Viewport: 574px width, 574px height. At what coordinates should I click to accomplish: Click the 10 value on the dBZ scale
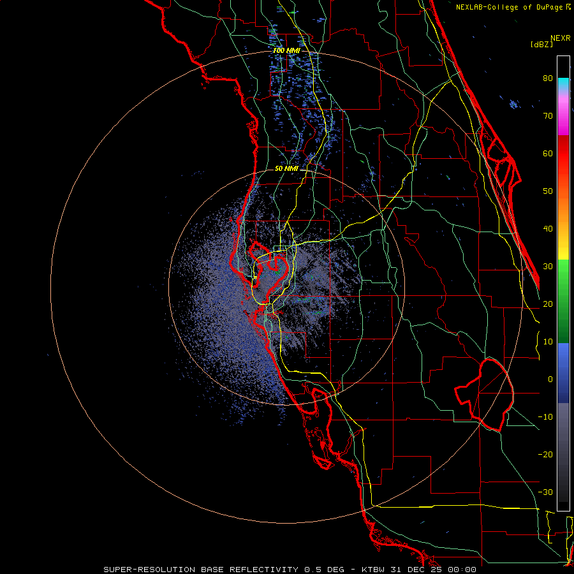(548, 342)
